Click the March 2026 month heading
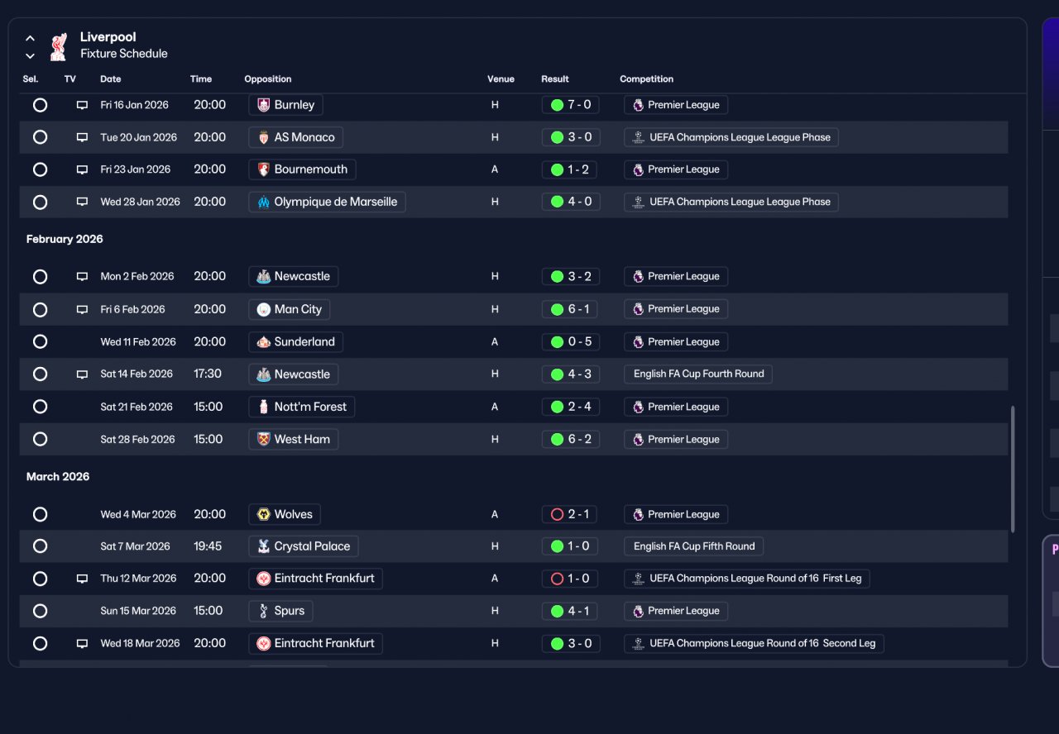 tap(58, 477)
